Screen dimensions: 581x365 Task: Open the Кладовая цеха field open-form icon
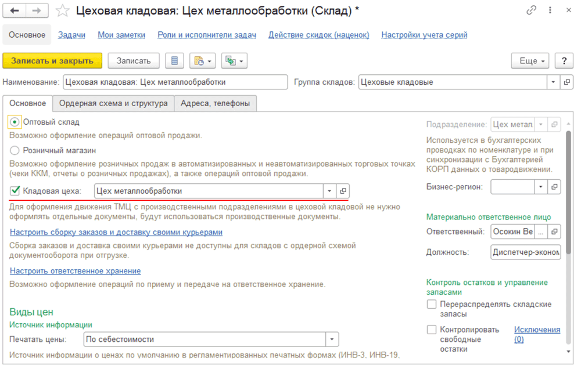coord(343,191)
